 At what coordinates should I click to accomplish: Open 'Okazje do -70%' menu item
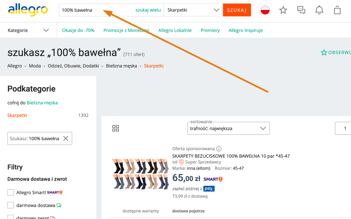pyautogui.click(x=78, y=30)
